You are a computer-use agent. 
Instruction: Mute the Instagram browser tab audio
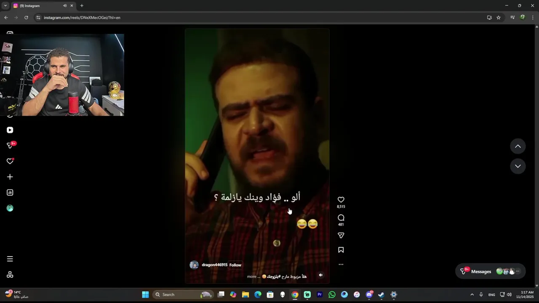tap(65, 6)
